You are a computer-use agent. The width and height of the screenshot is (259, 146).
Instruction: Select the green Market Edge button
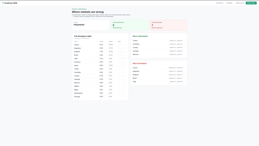[251, 3]
